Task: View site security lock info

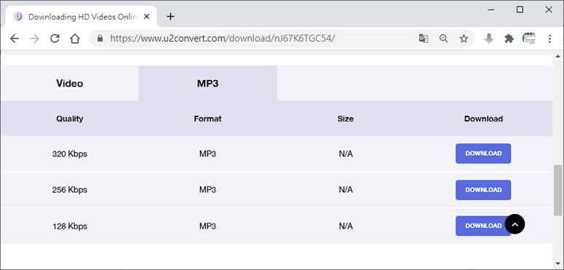Action: [100, 39]
